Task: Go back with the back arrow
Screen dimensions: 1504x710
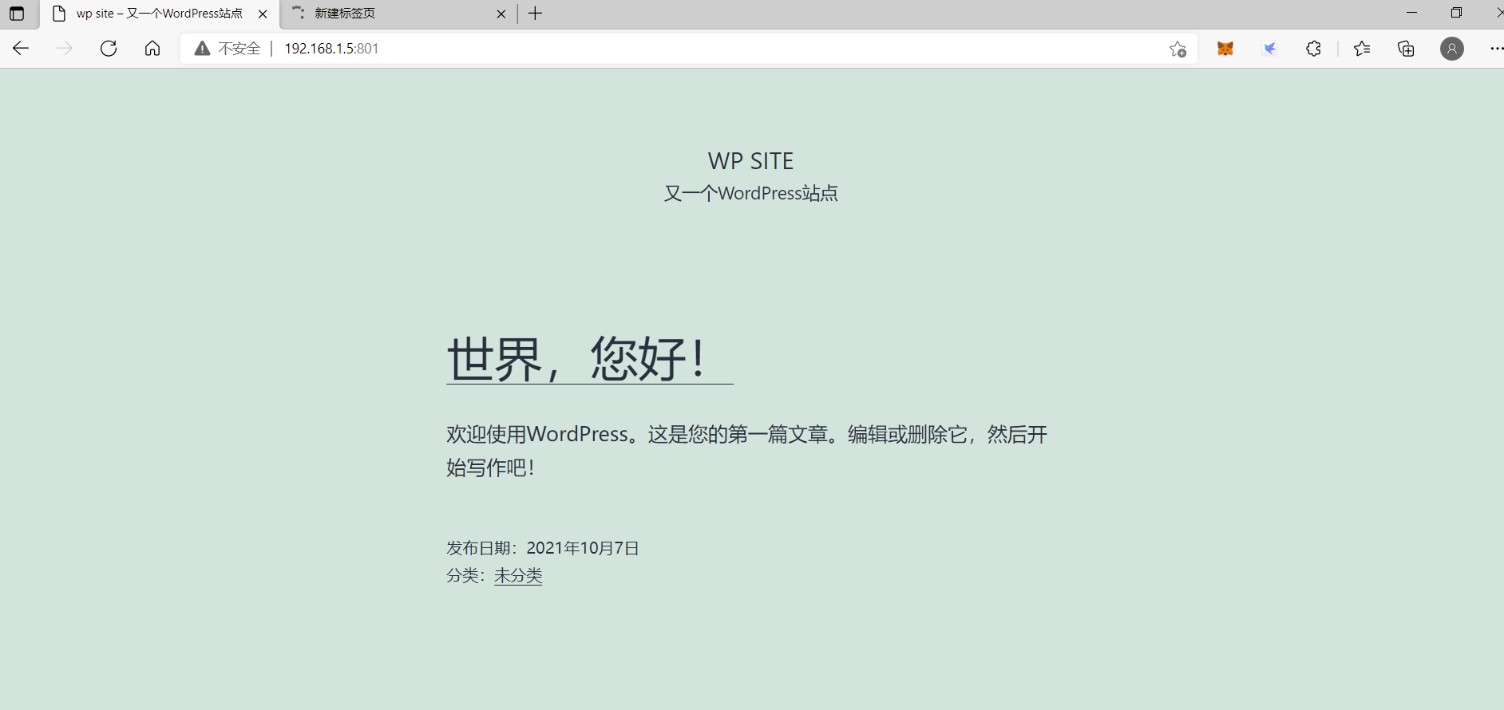Action: 21,49
